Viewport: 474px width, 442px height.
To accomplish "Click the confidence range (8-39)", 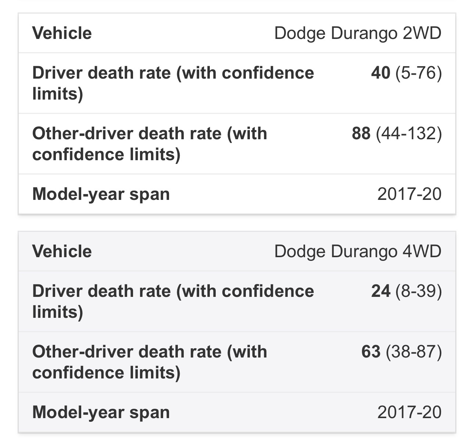I will (419, 291).
